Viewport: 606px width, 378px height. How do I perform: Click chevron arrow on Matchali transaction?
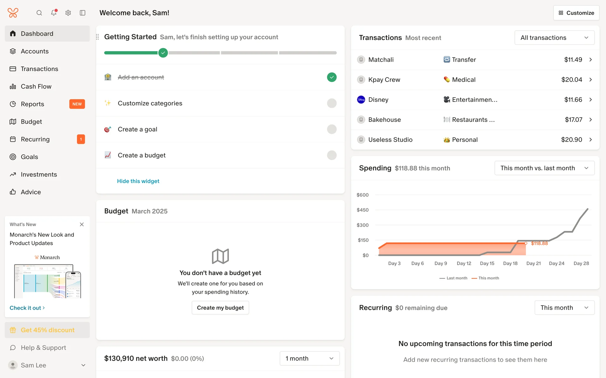point(591,60)
